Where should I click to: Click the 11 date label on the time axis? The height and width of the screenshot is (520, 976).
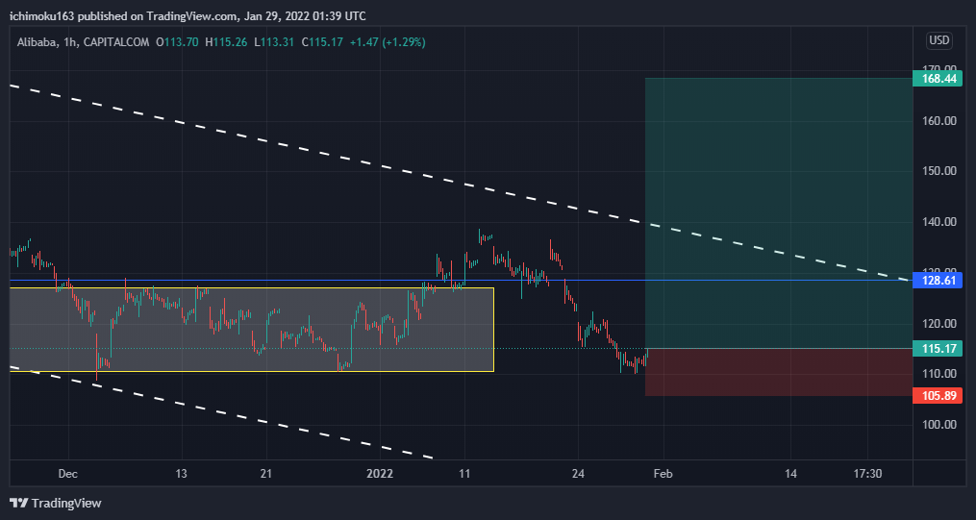tap(464, 474)
